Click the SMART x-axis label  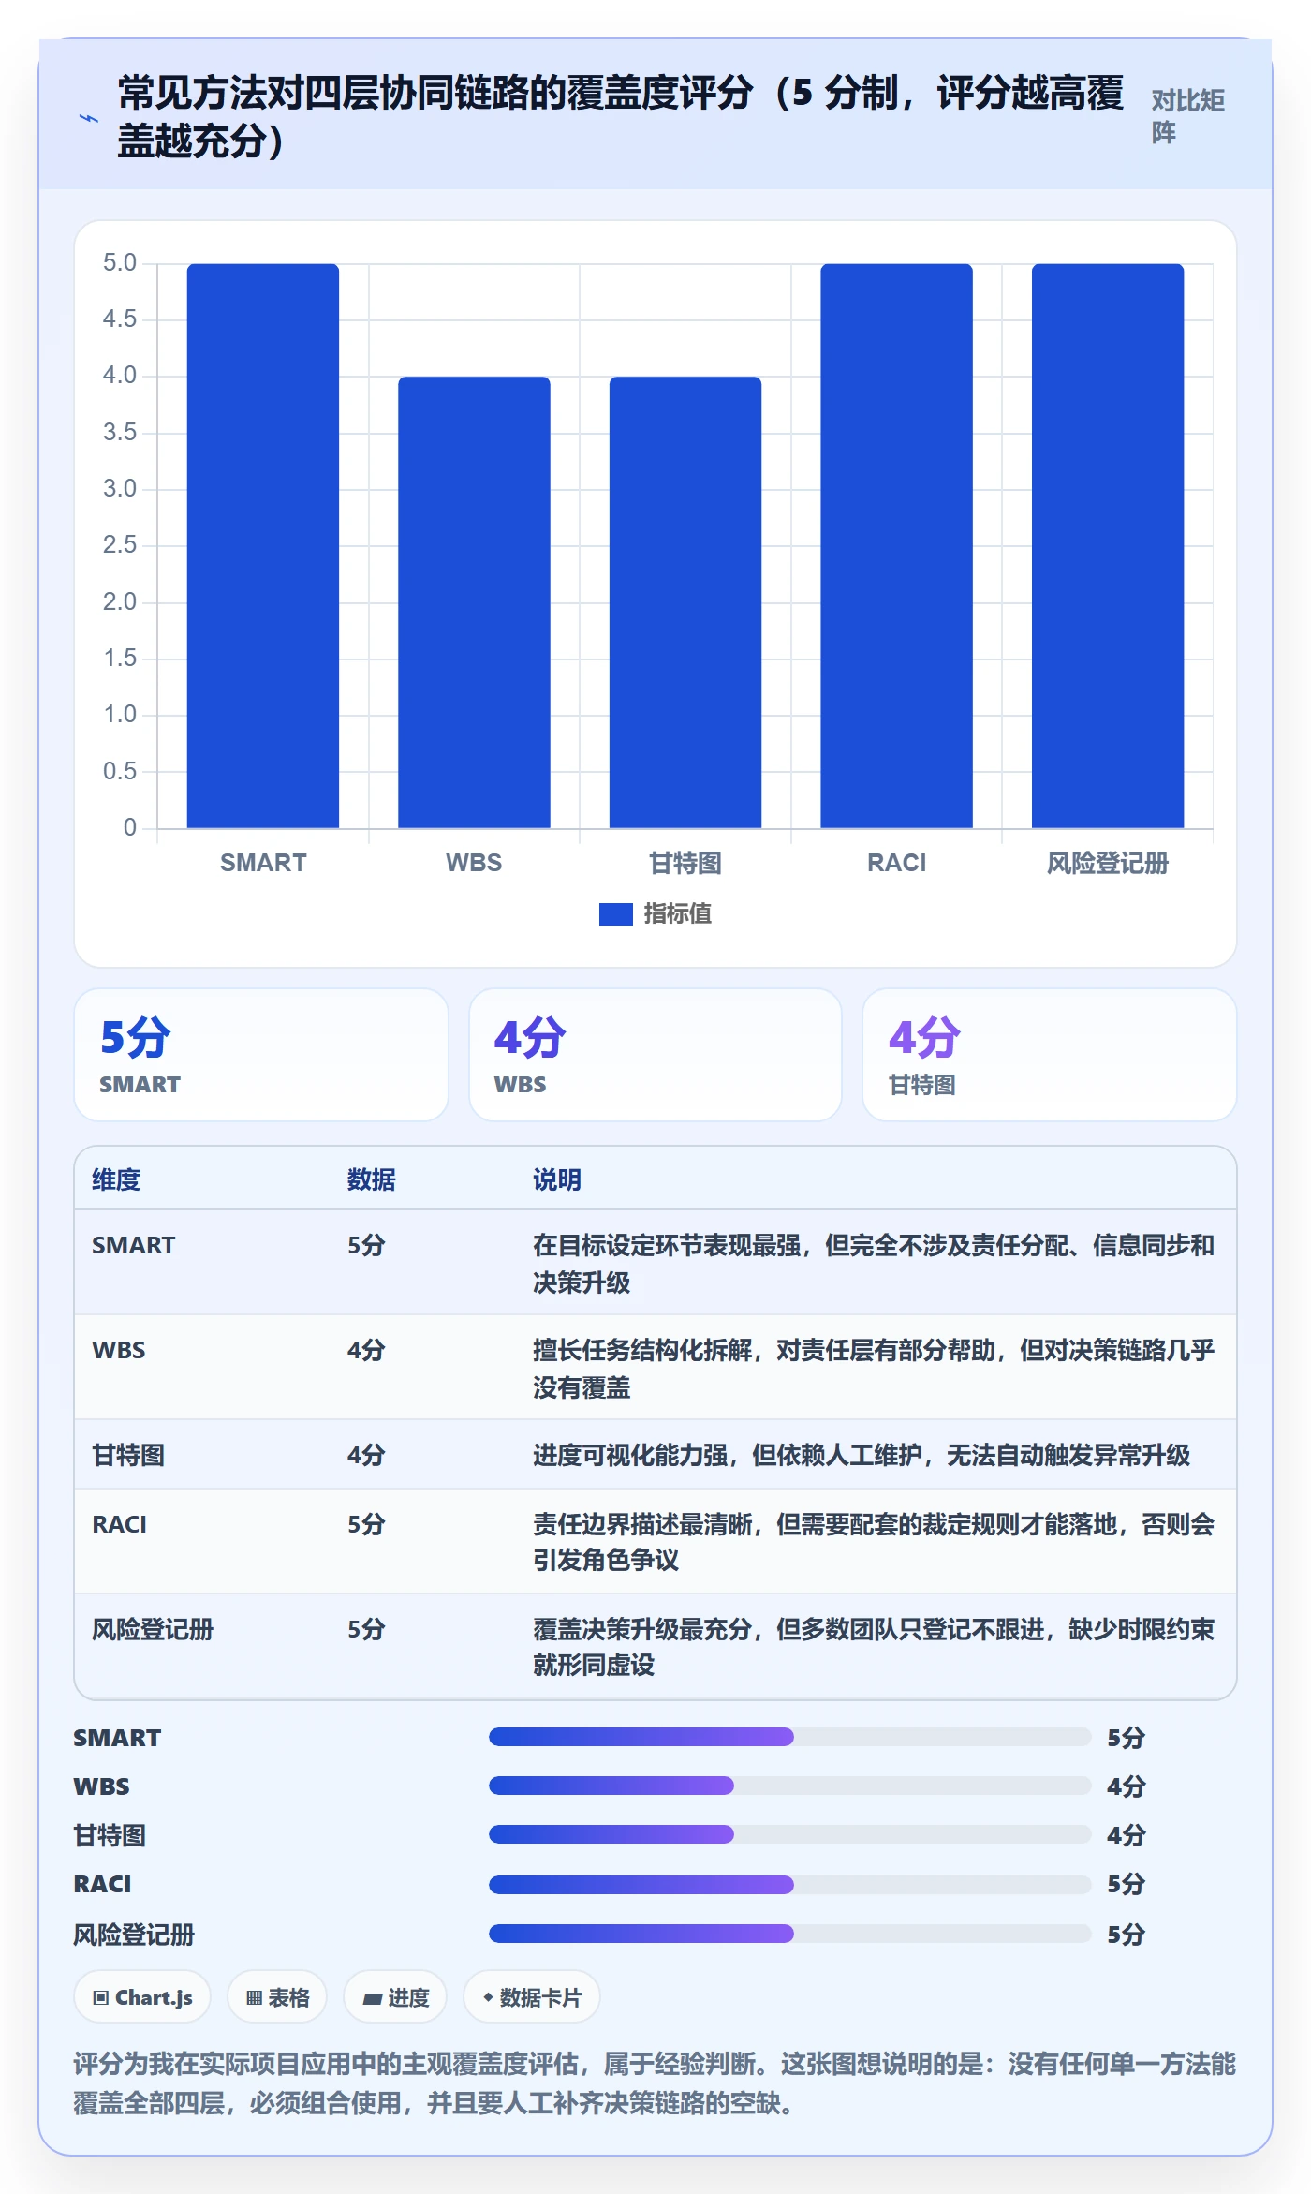click(263, 863)
